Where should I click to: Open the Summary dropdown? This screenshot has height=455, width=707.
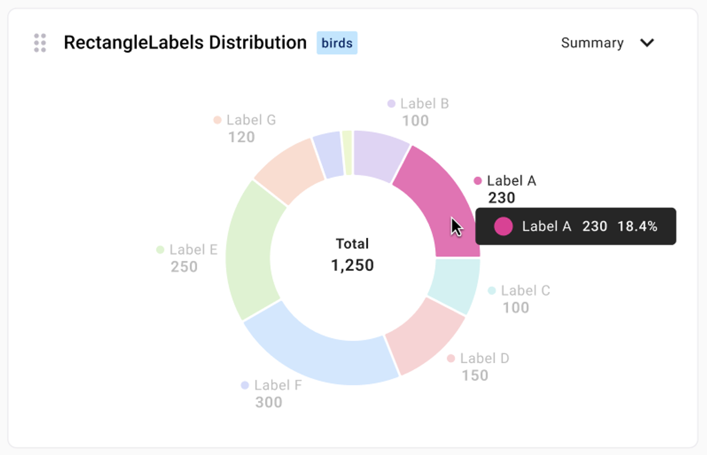pyautogui.click(x=592, y=43)
